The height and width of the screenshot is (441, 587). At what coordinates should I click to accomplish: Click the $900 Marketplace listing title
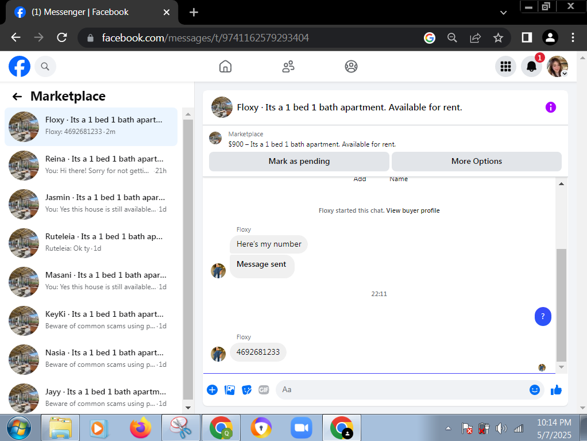click(312, 144)
